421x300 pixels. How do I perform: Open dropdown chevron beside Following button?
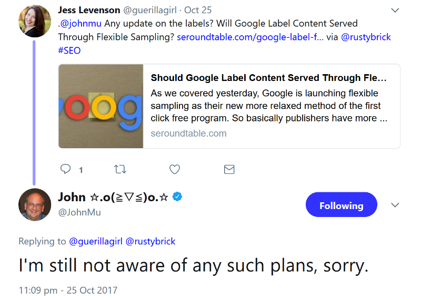tap(395, 205)
